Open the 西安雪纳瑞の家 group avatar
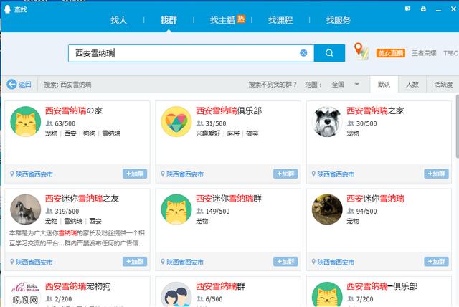Viewport: 459px width, 307px height. pyautogui.click(x=27, y=121)
